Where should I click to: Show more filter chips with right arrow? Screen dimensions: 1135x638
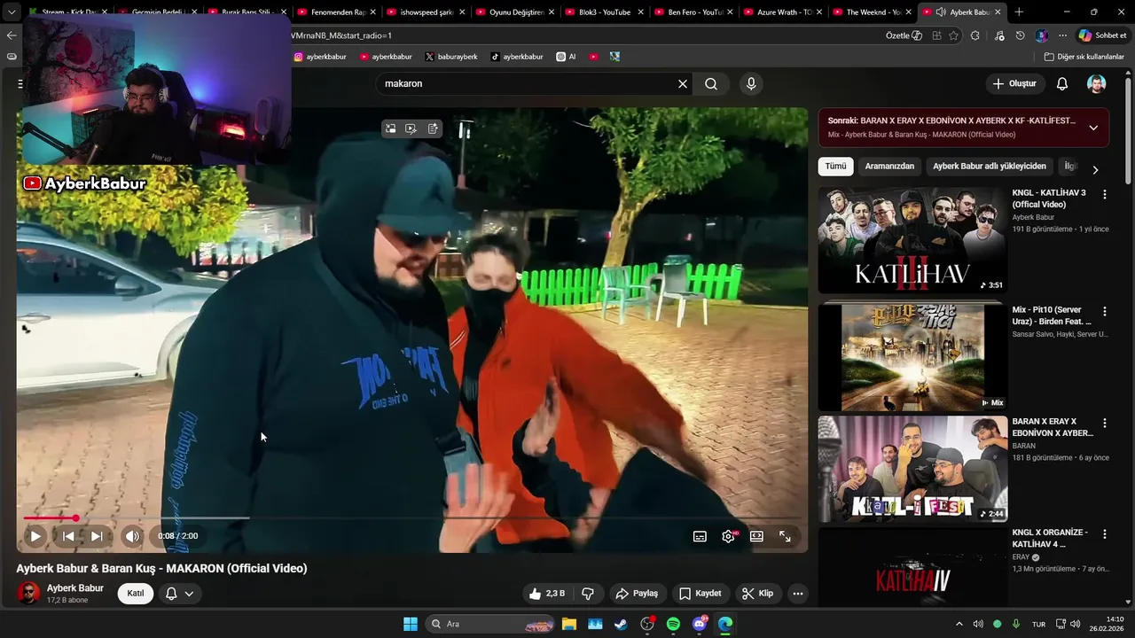1095,169
